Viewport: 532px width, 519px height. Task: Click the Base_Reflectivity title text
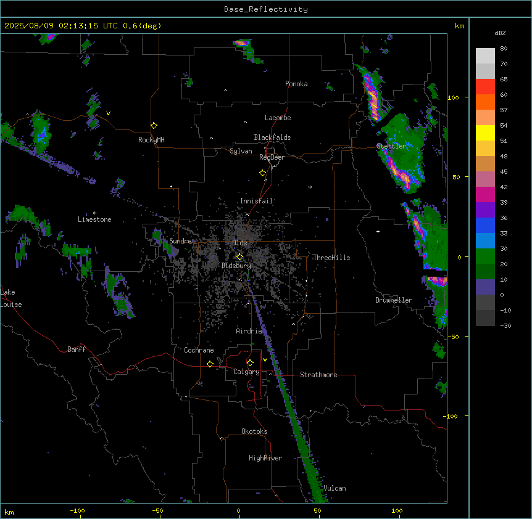pyautogui.click(x=265, y=9)
